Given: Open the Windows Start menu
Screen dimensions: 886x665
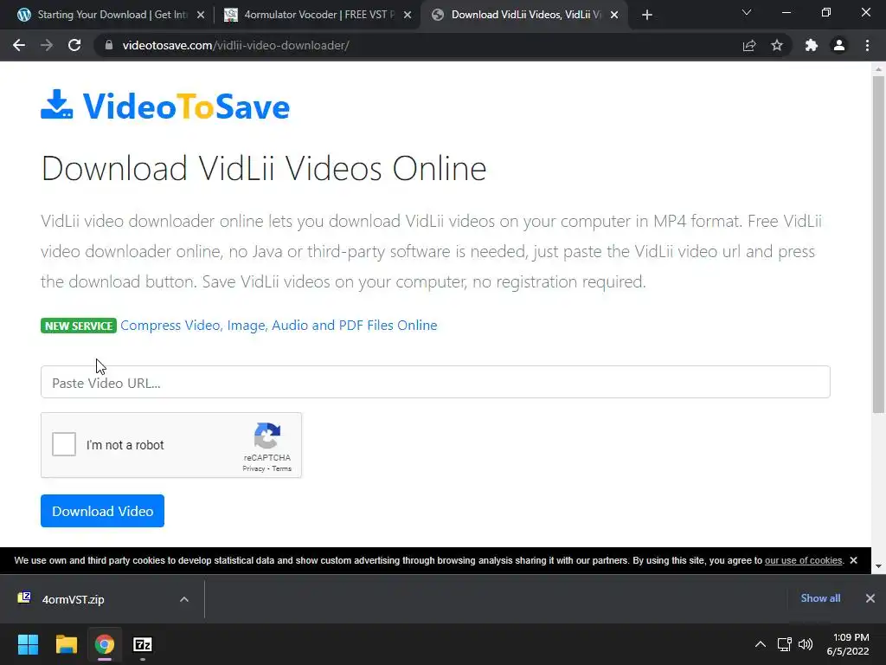Looking at the screenshot, I should click(x=28, y=644).
